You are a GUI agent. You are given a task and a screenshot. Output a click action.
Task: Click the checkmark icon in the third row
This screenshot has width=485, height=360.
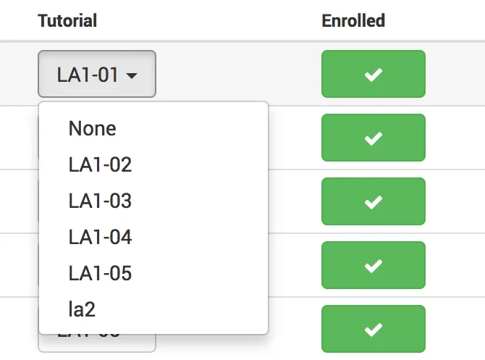coord(374,202)
